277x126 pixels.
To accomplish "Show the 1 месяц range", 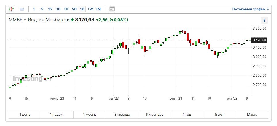I will click(90, 115).
